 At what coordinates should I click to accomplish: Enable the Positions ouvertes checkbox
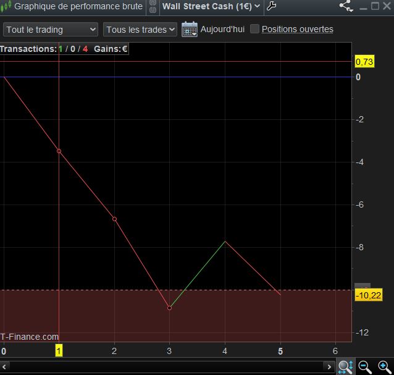point(254,29)
